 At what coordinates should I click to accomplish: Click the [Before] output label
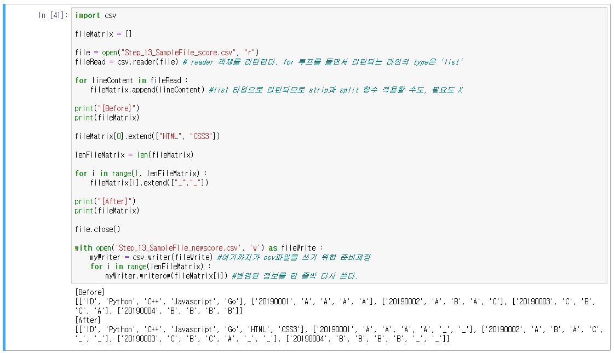click(90, 292)
